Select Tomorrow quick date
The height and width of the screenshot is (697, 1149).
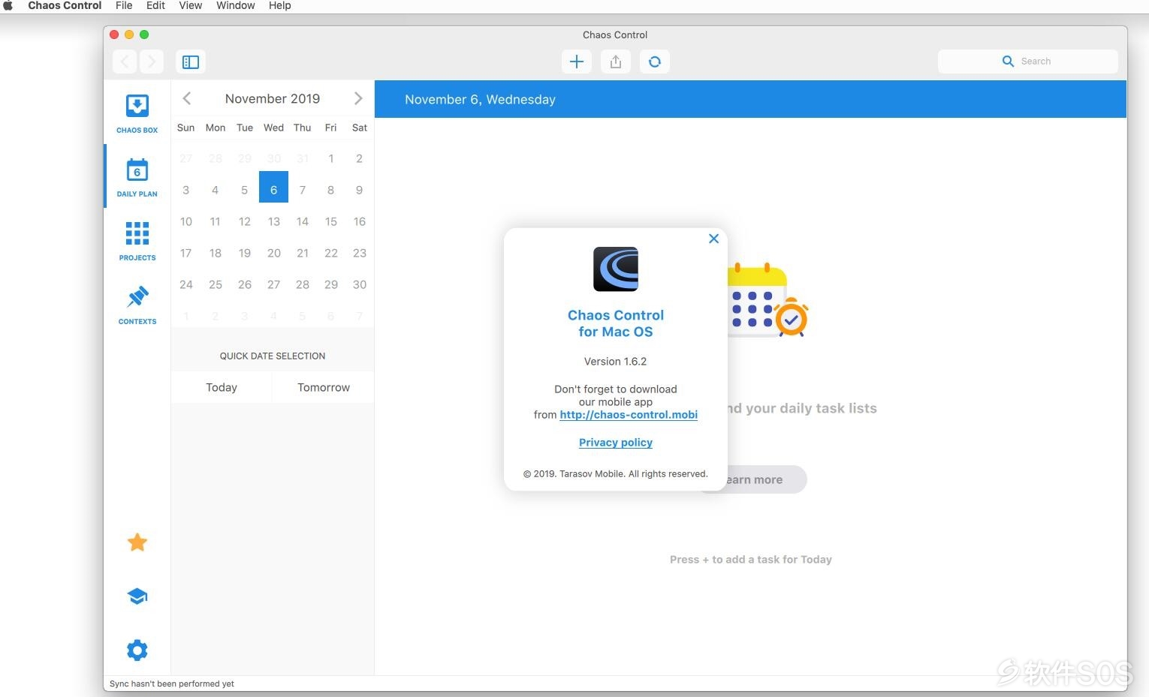point(324,387)
